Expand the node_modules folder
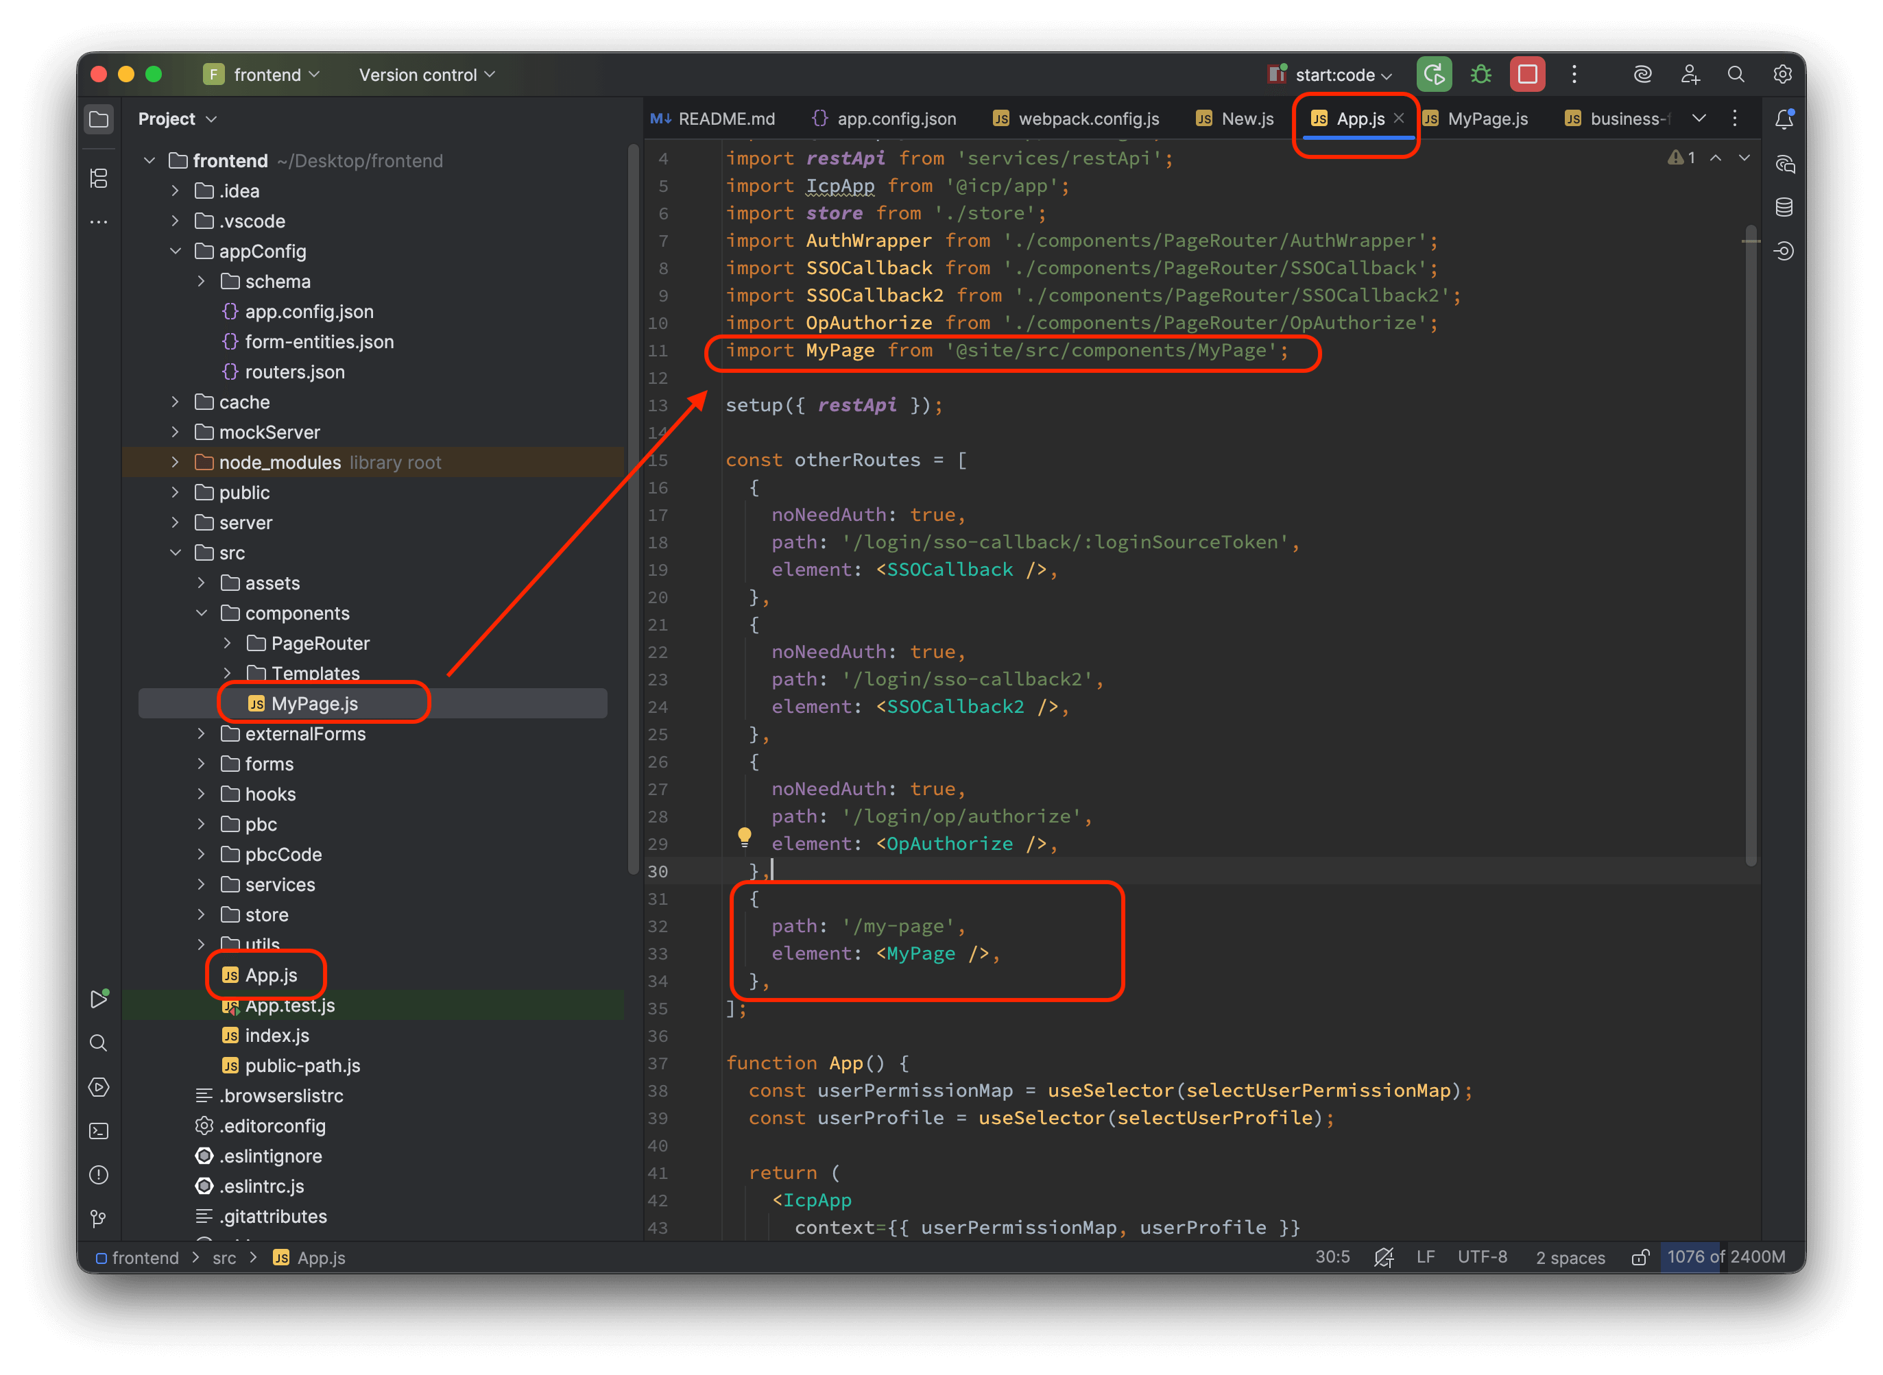The width and height of the screenshot is (1883, 1375). (175, 462)
